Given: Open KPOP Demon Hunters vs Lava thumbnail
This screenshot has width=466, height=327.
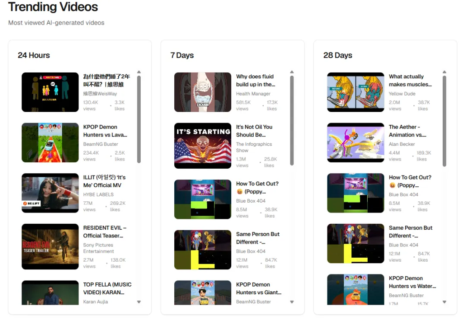Looking at the screenshot, I should coord(50,142).
